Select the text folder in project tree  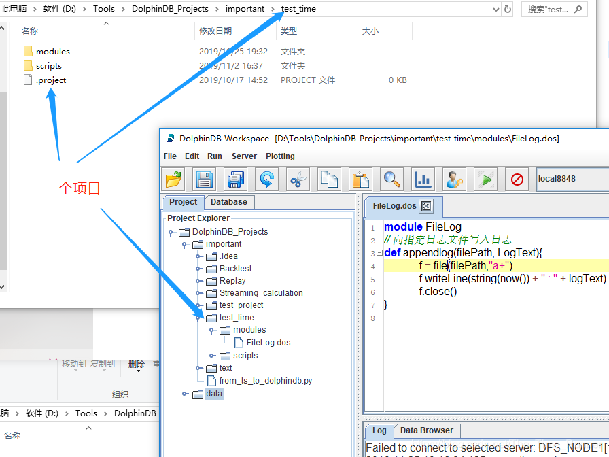pos(225,368)
